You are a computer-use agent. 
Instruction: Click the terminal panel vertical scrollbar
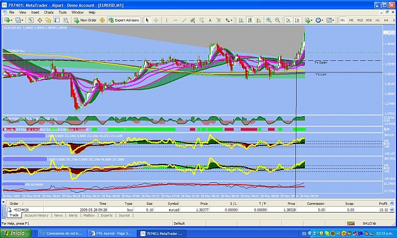pos(392,206)
